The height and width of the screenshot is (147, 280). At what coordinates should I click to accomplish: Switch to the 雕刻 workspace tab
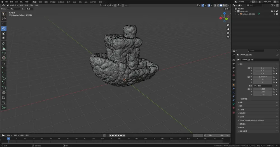pyautogui.click(x=46, y=2)
